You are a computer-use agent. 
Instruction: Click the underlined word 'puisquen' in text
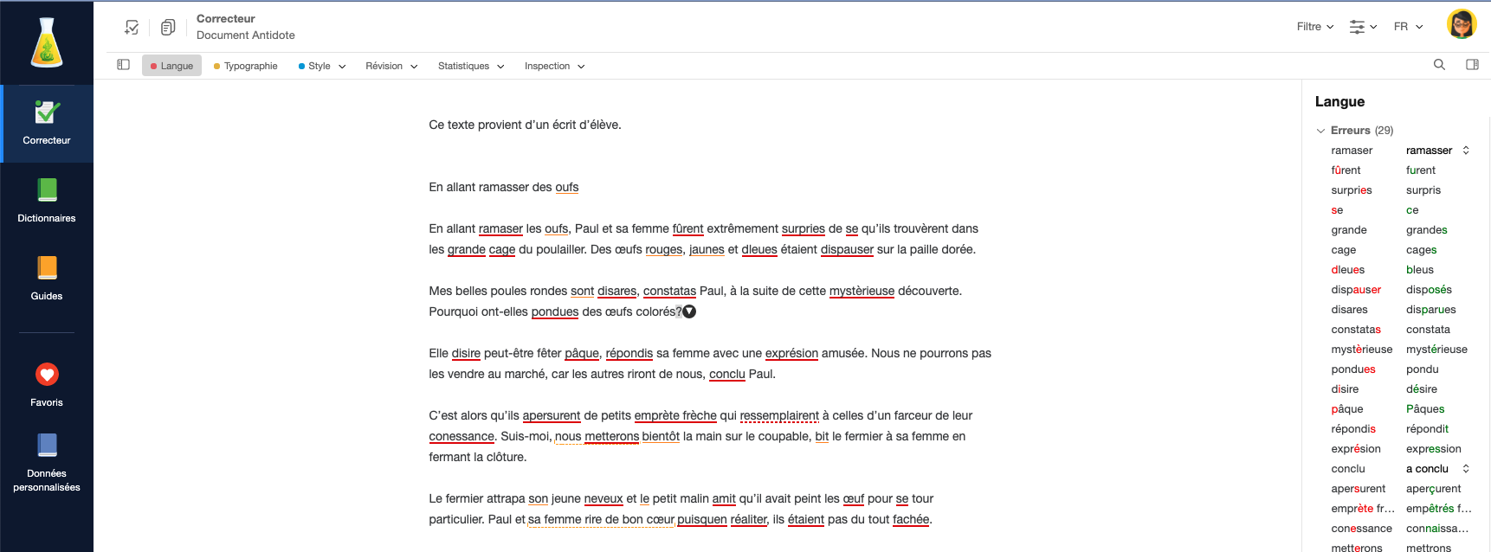[x=702, y=520]
